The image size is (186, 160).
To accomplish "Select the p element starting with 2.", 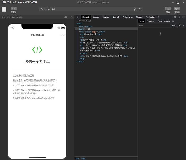I will point(107,49).
